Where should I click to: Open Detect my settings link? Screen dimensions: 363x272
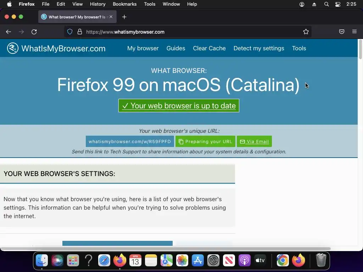(258, 48)
